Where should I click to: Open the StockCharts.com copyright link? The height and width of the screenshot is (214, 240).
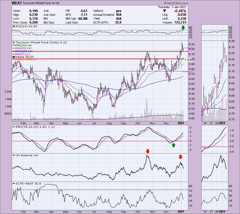coord(176,3)
